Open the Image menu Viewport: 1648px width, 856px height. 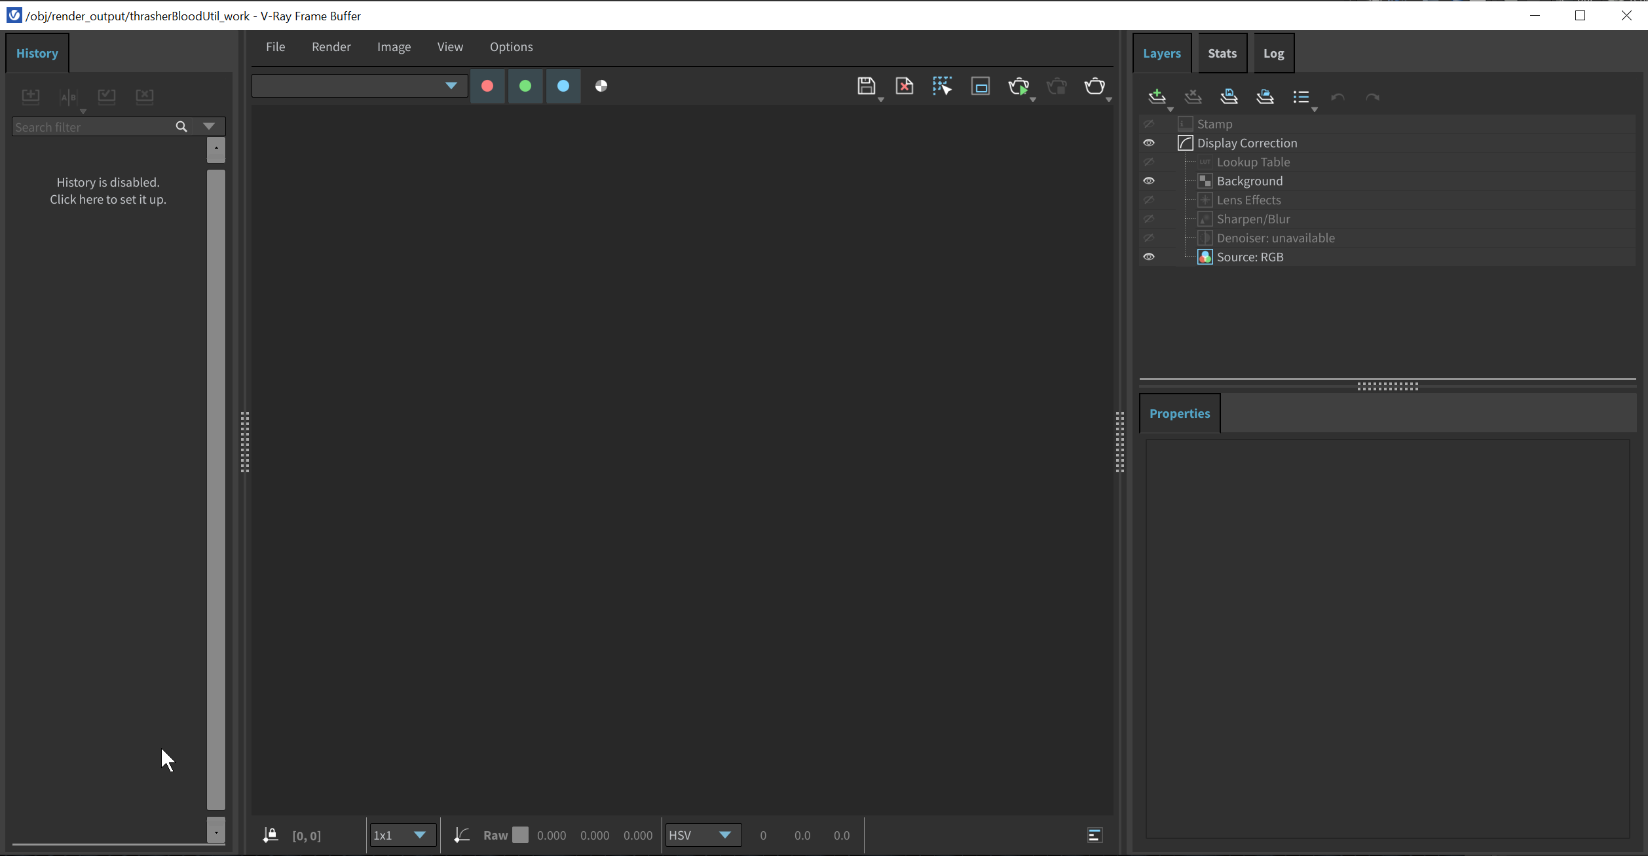[394, 47]
